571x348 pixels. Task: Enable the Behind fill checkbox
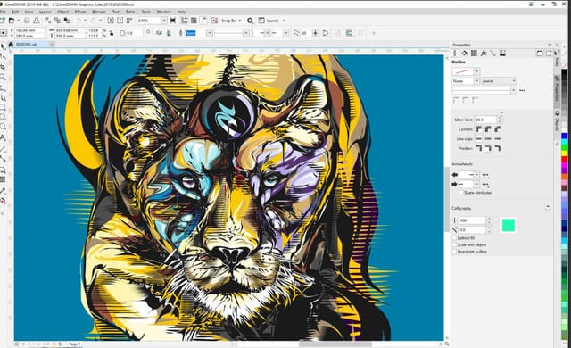point(454,238)
